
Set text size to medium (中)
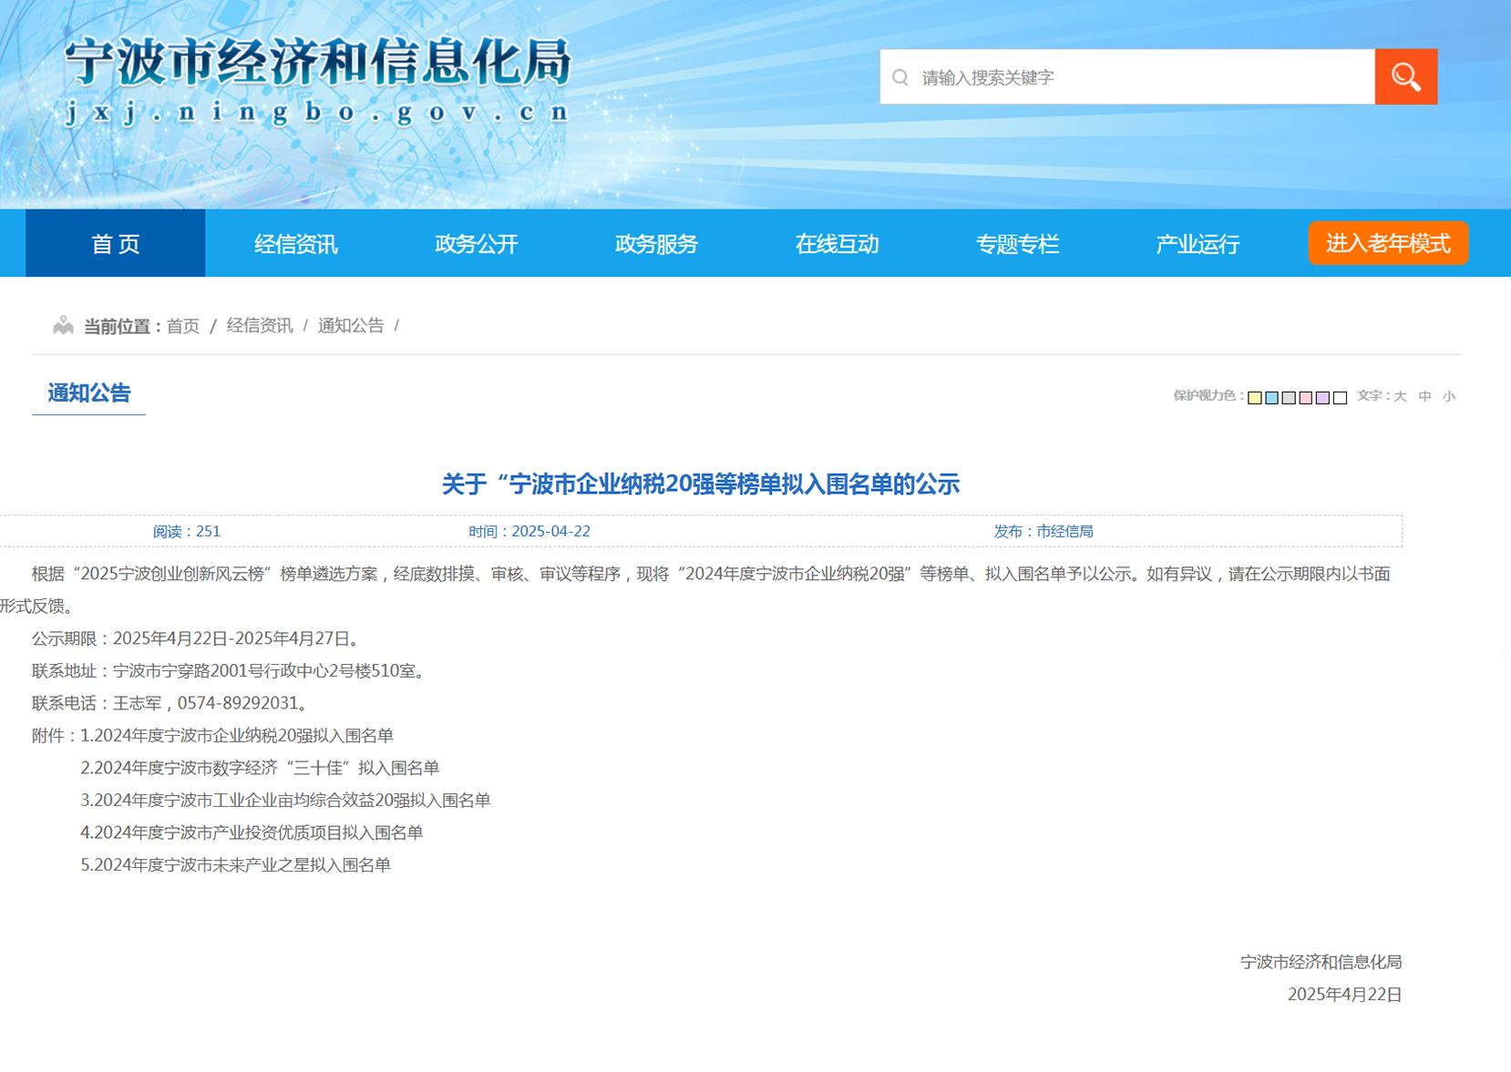[x=1424, y=396]
